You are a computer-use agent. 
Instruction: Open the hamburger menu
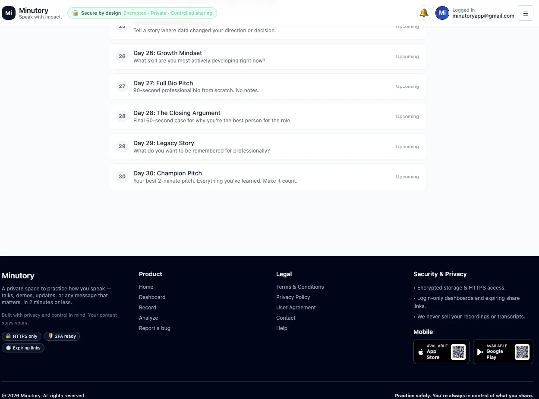point(526,13)
